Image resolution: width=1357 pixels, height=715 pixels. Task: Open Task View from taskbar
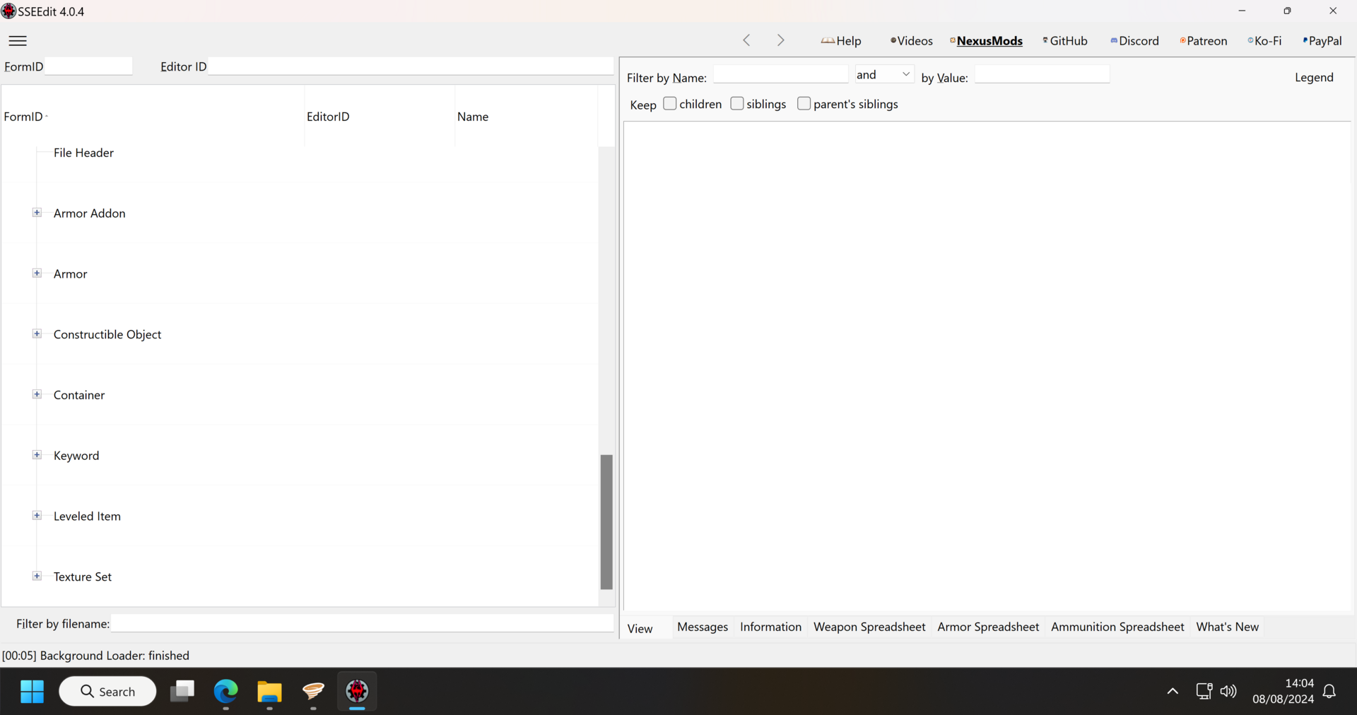click(x=182, y=691)
